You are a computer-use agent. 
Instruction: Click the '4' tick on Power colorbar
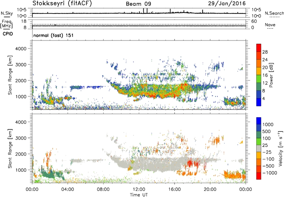pos(263,98)
